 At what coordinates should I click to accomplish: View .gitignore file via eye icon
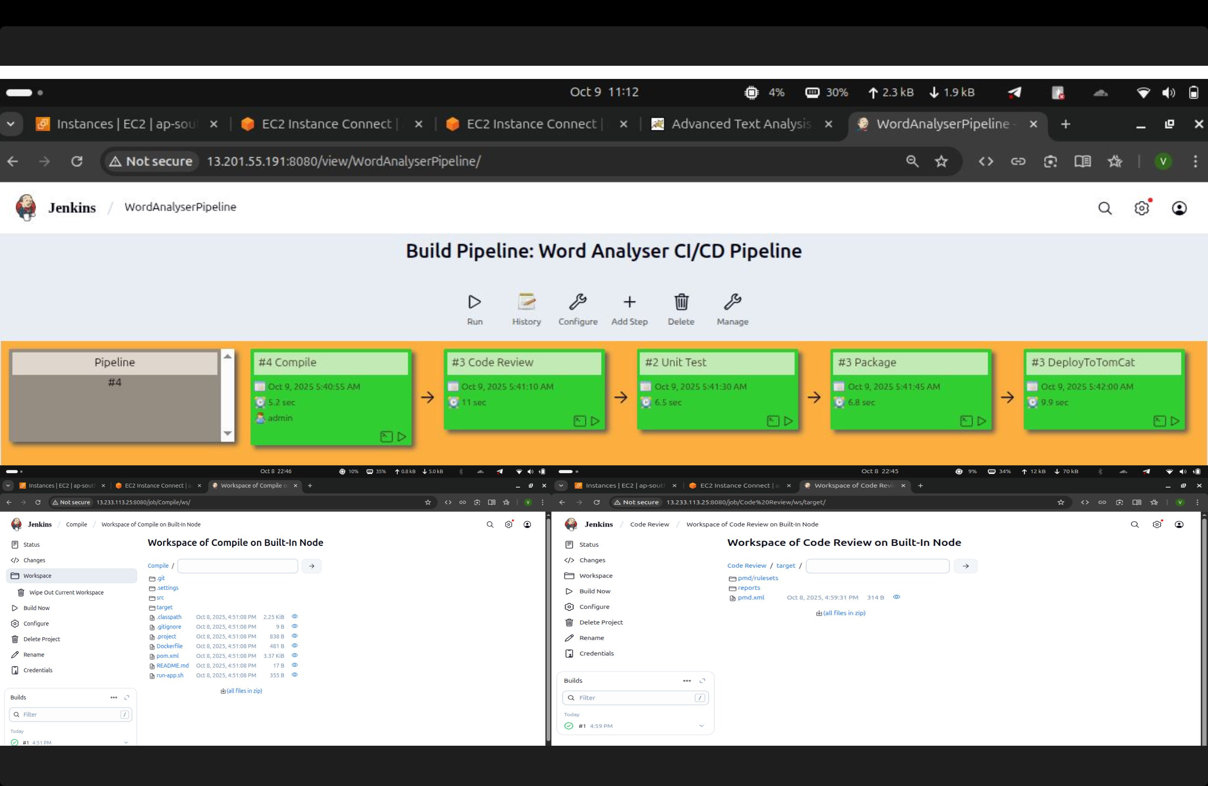point(294,626)
